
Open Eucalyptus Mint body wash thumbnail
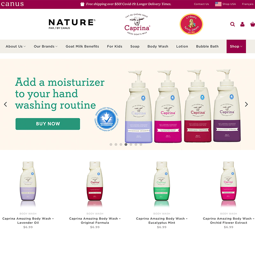point(162,184)
